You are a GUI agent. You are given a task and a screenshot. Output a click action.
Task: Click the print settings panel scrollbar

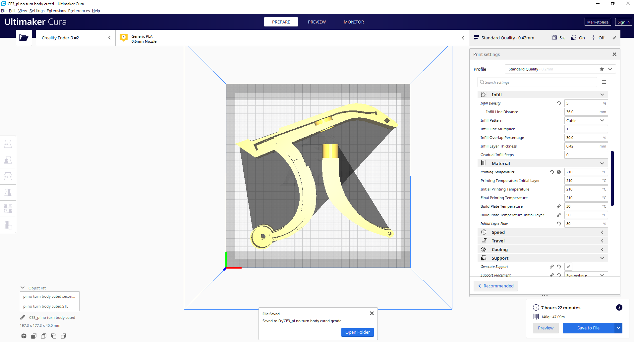(612, 179)
